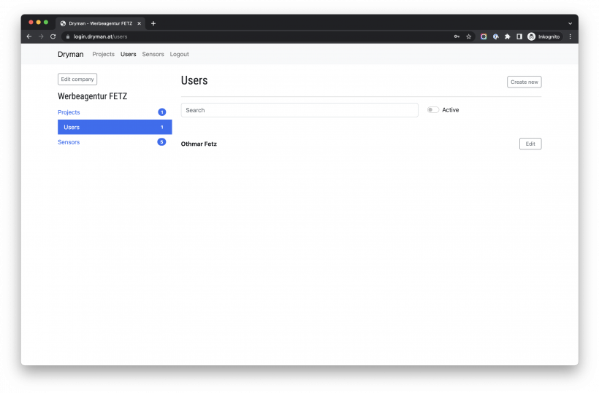Expand the tab search chevron

point(570,23)
